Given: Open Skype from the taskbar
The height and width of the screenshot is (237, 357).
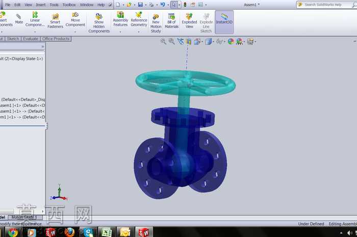Looking at the screenshot, I should point(88,232).
